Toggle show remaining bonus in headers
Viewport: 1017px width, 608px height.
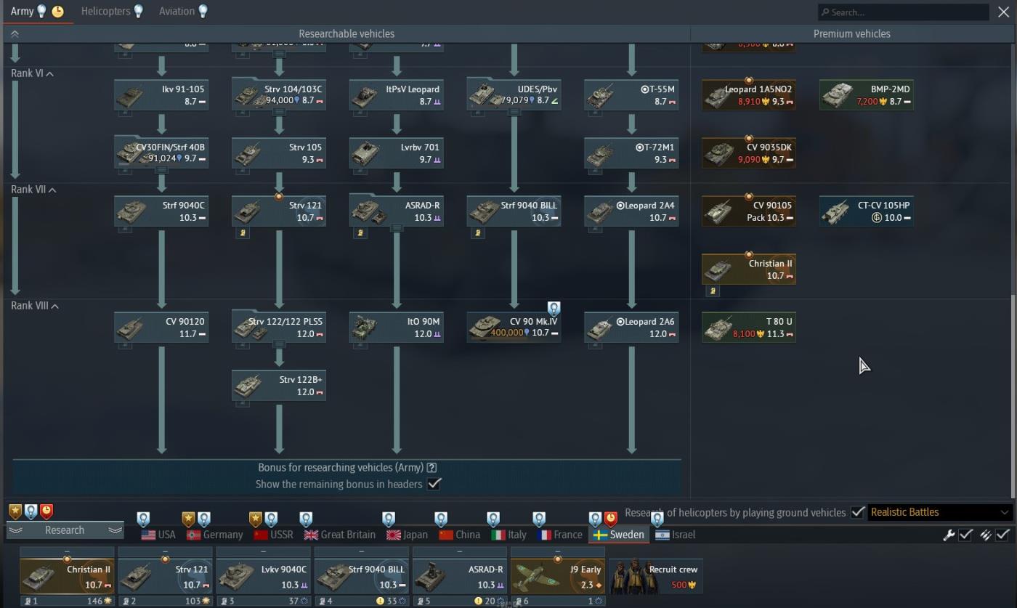(x=434, y=484)
